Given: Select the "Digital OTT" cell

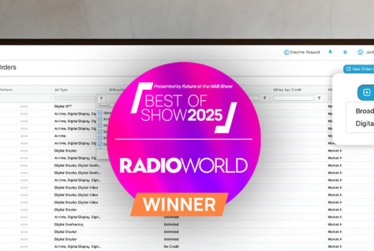Looking at the screenshot, I should 63,107.
